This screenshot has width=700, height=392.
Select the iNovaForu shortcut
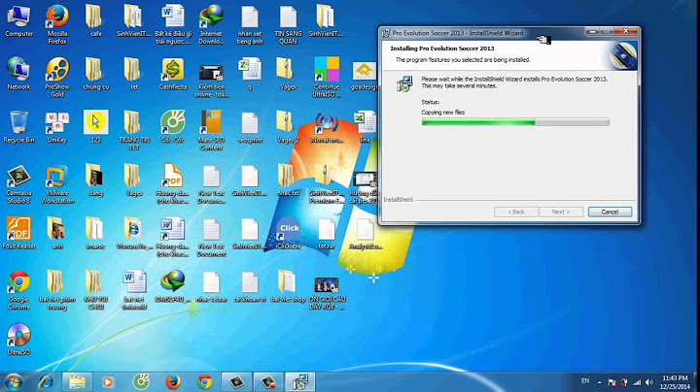point(327,127)
